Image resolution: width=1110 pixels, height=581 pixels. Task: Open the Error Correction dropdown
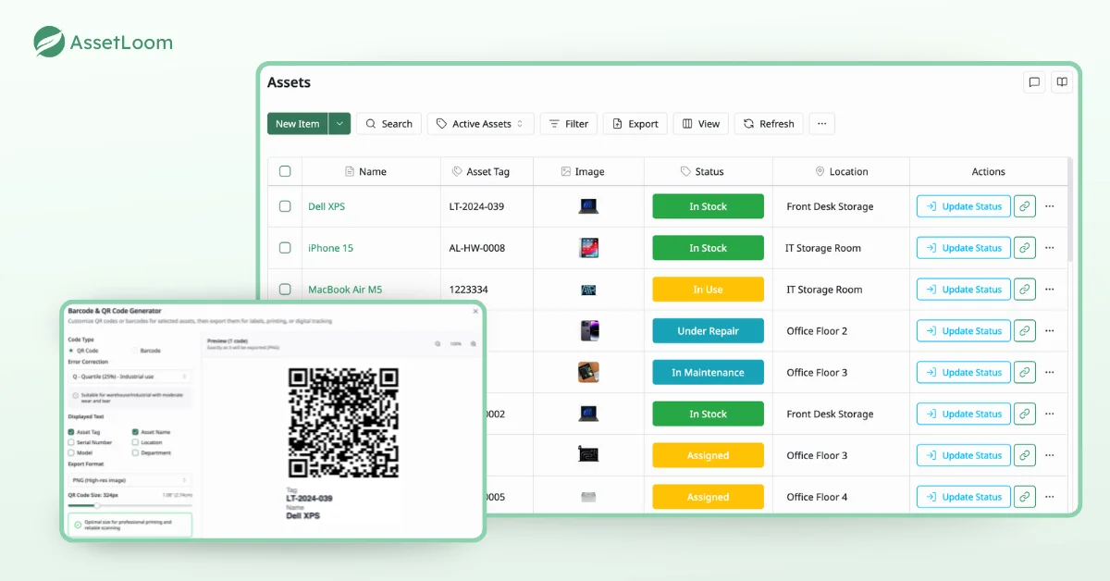pos(130,377)
